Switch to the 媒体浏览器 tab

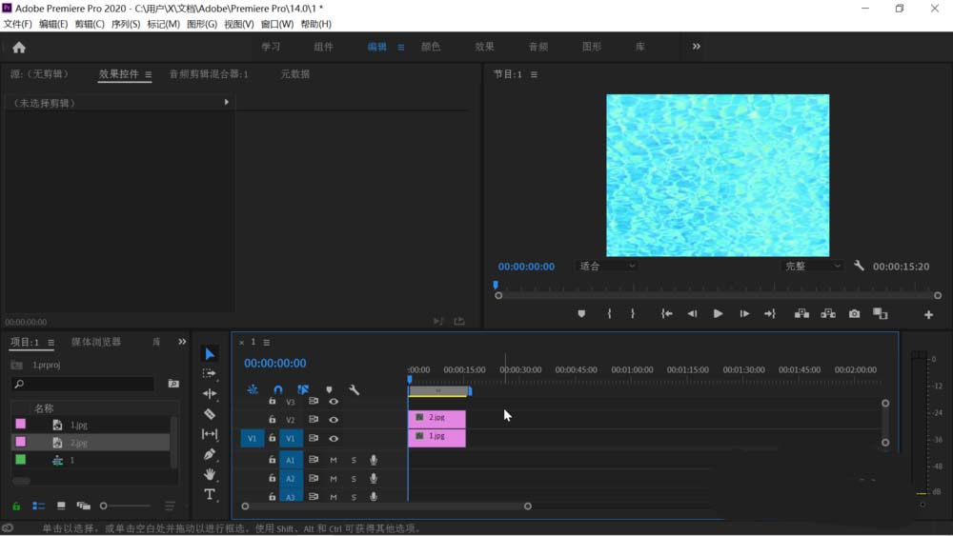[x=96, y=342]
